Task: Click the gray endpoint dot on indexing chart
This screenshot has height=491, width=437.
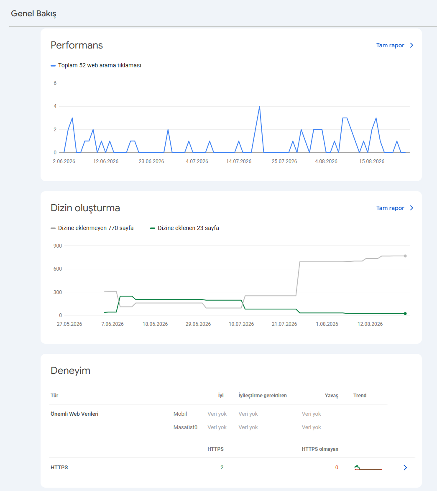Action: [405, 256]
